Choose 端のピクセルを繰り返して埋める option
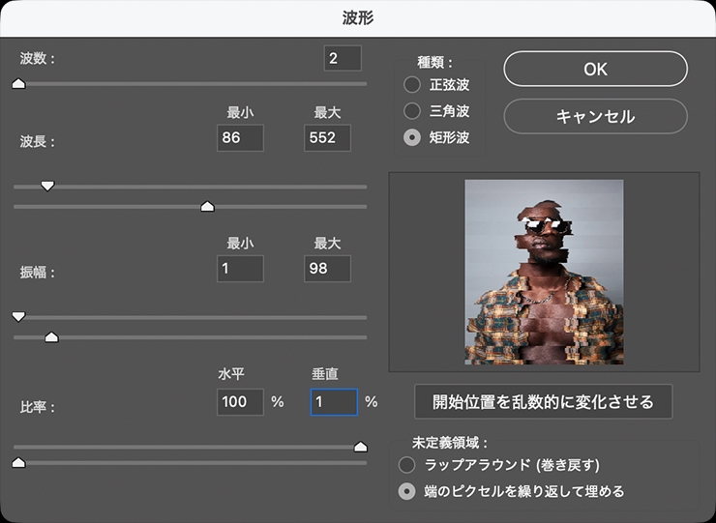This screenshot has height=523, width=716. [407, 491]
